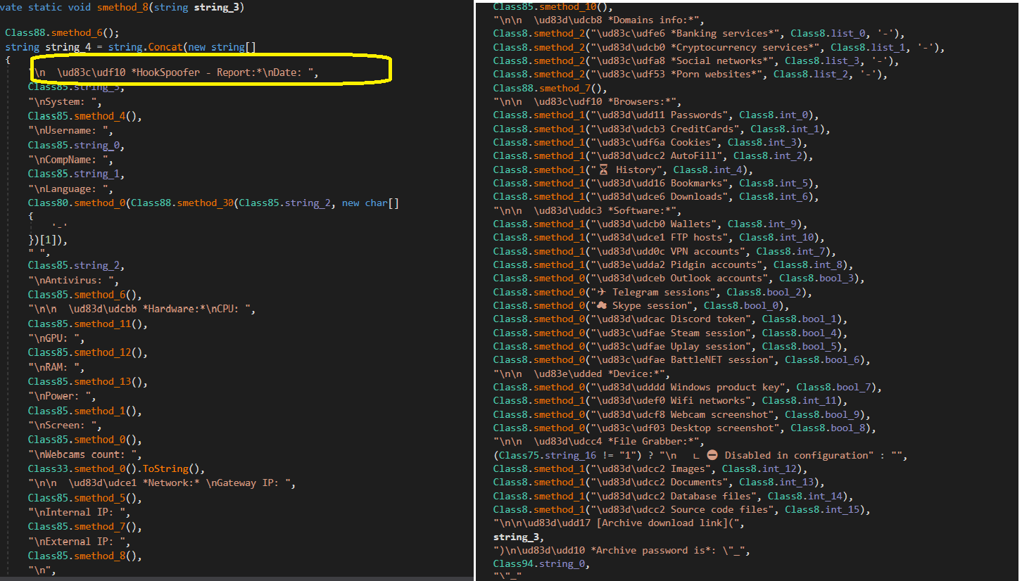Click the BattleNET session line
This screenshot has height=581, width=1022.
click(x=682, y=360)
